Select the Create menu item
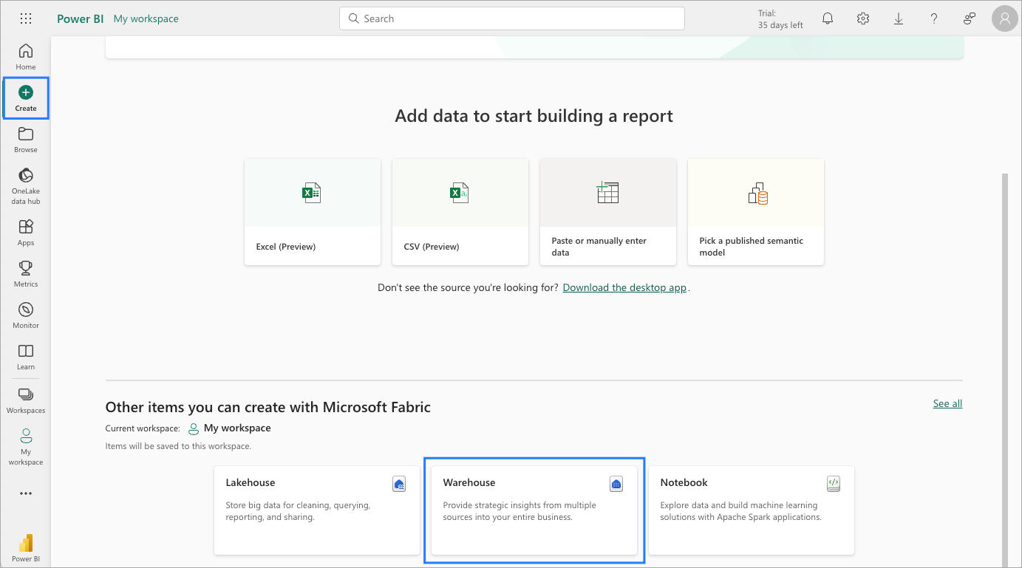 (26, 97)
